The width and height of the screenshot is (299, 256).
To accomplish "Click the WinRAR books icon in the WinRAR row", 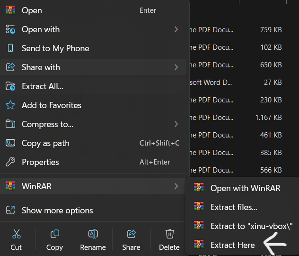I will coord(10,186).
